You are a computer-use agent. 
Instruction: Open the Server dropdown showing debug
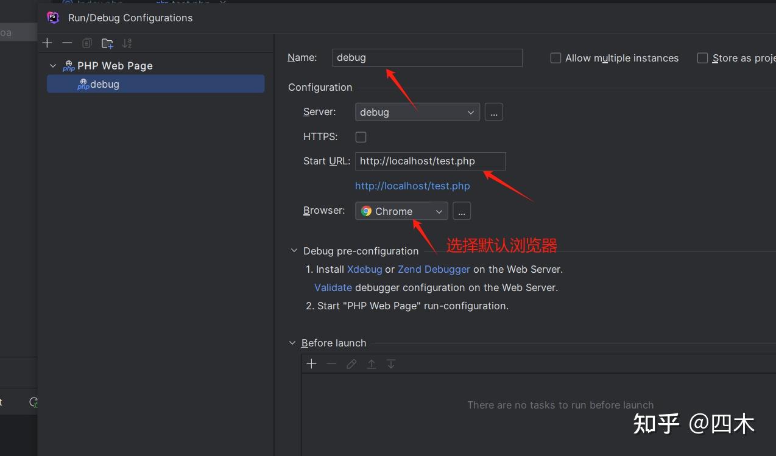(x=417, y=112)
